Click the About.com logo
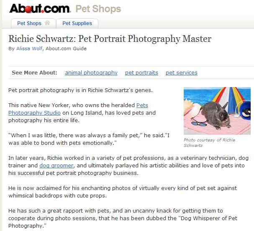Image resolution: width=254 pixels, height=231 pixels. (x=40, y=8)
